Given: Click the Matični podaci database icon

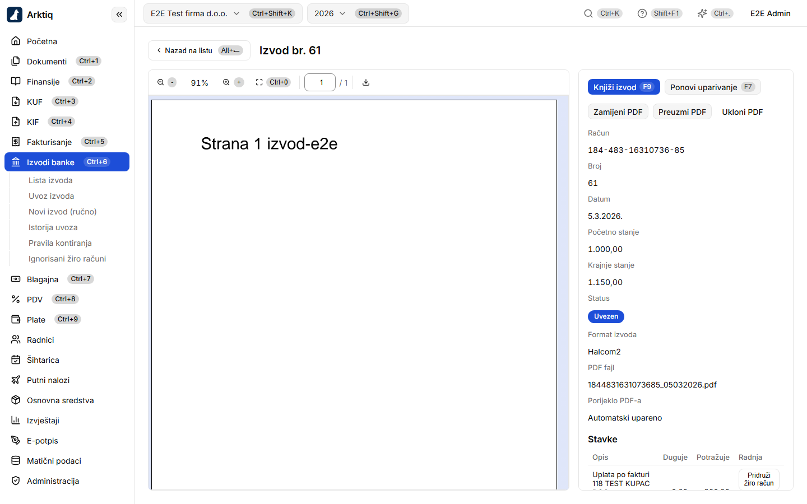Looking at the screenshot, I should coord(16,460).
